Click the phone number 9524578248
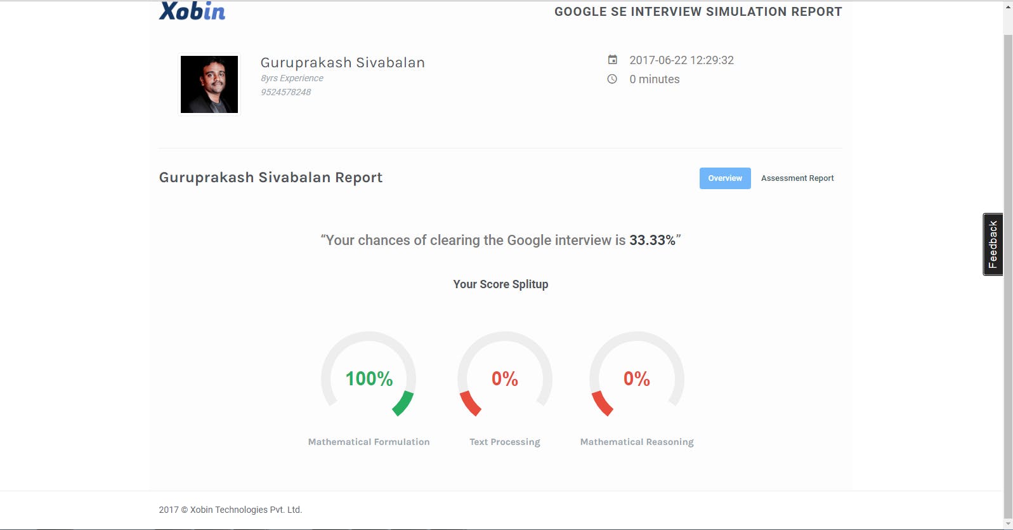1013x530 pixels. click(286, 92)
